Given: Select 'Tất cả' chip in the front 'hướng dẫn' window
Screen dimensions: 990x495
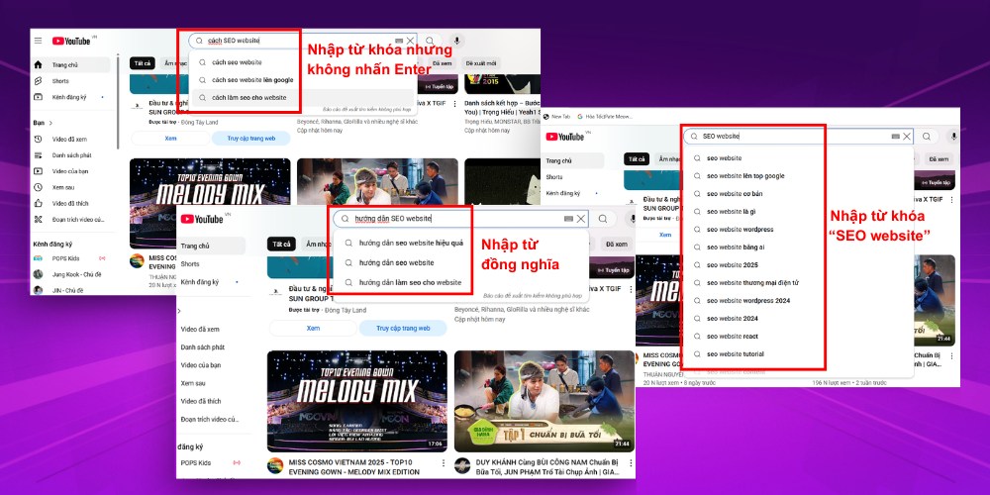Looking at the screenshot, I should (281, 245).
